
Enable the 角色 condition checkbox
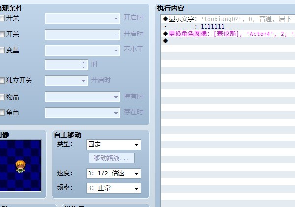2,113
